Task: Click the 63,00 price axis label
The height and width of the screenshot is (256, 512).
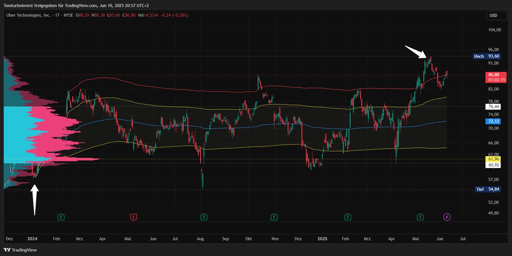Action: coord(493,154)
